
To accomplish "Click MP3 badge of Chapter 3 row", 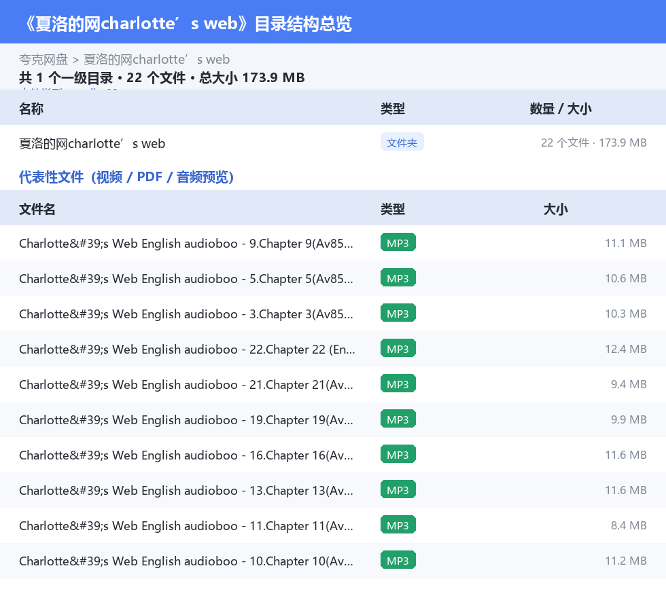I will coord(398,313).
